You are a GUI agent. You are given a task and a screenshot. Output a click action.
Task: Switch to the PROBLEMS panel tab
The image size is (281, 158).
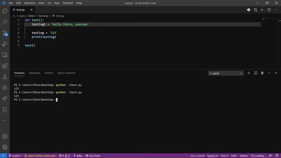coord(35,73)
